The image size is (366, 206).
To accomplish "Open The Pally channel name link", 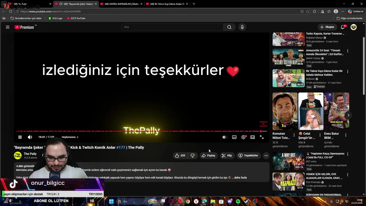I will coord(30,154).
